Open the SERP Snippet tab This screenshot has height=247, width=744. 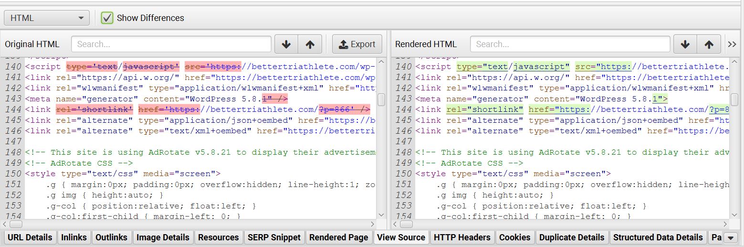coord(274,237)
